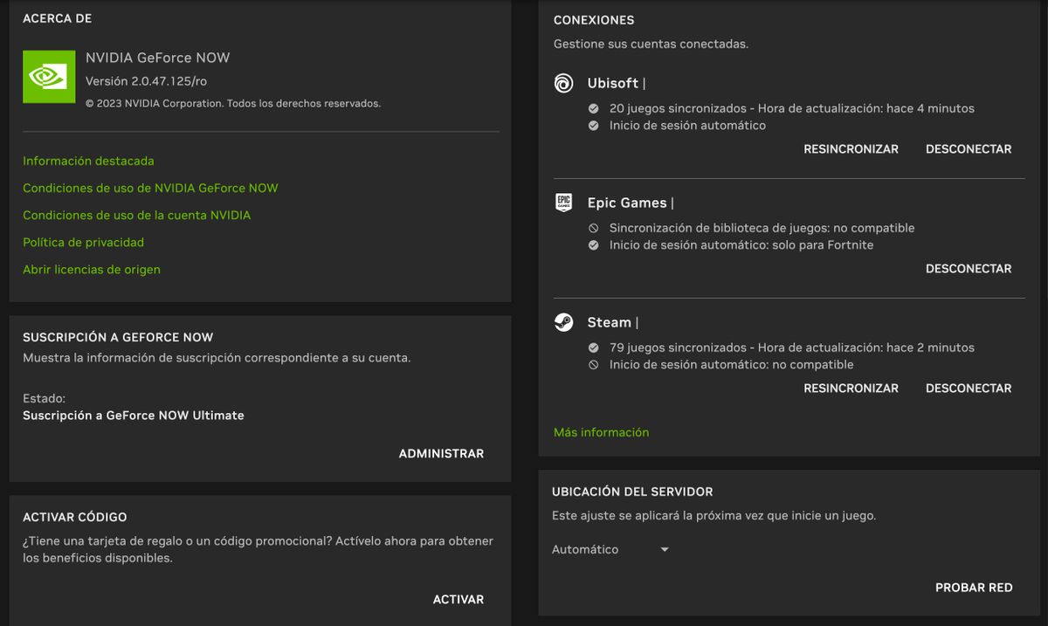Click the not-compatible icon beside Epic Games library sync

pyautogui.click(x=595, y=228)
